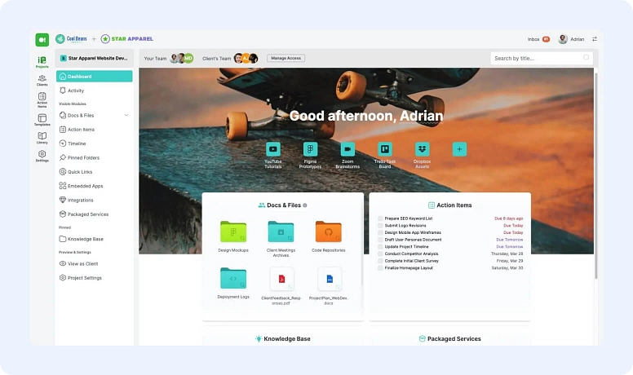Check off Prepare SEO Keyword List
The height and width of the screenshot is (375, 633).
coord(380,218)
